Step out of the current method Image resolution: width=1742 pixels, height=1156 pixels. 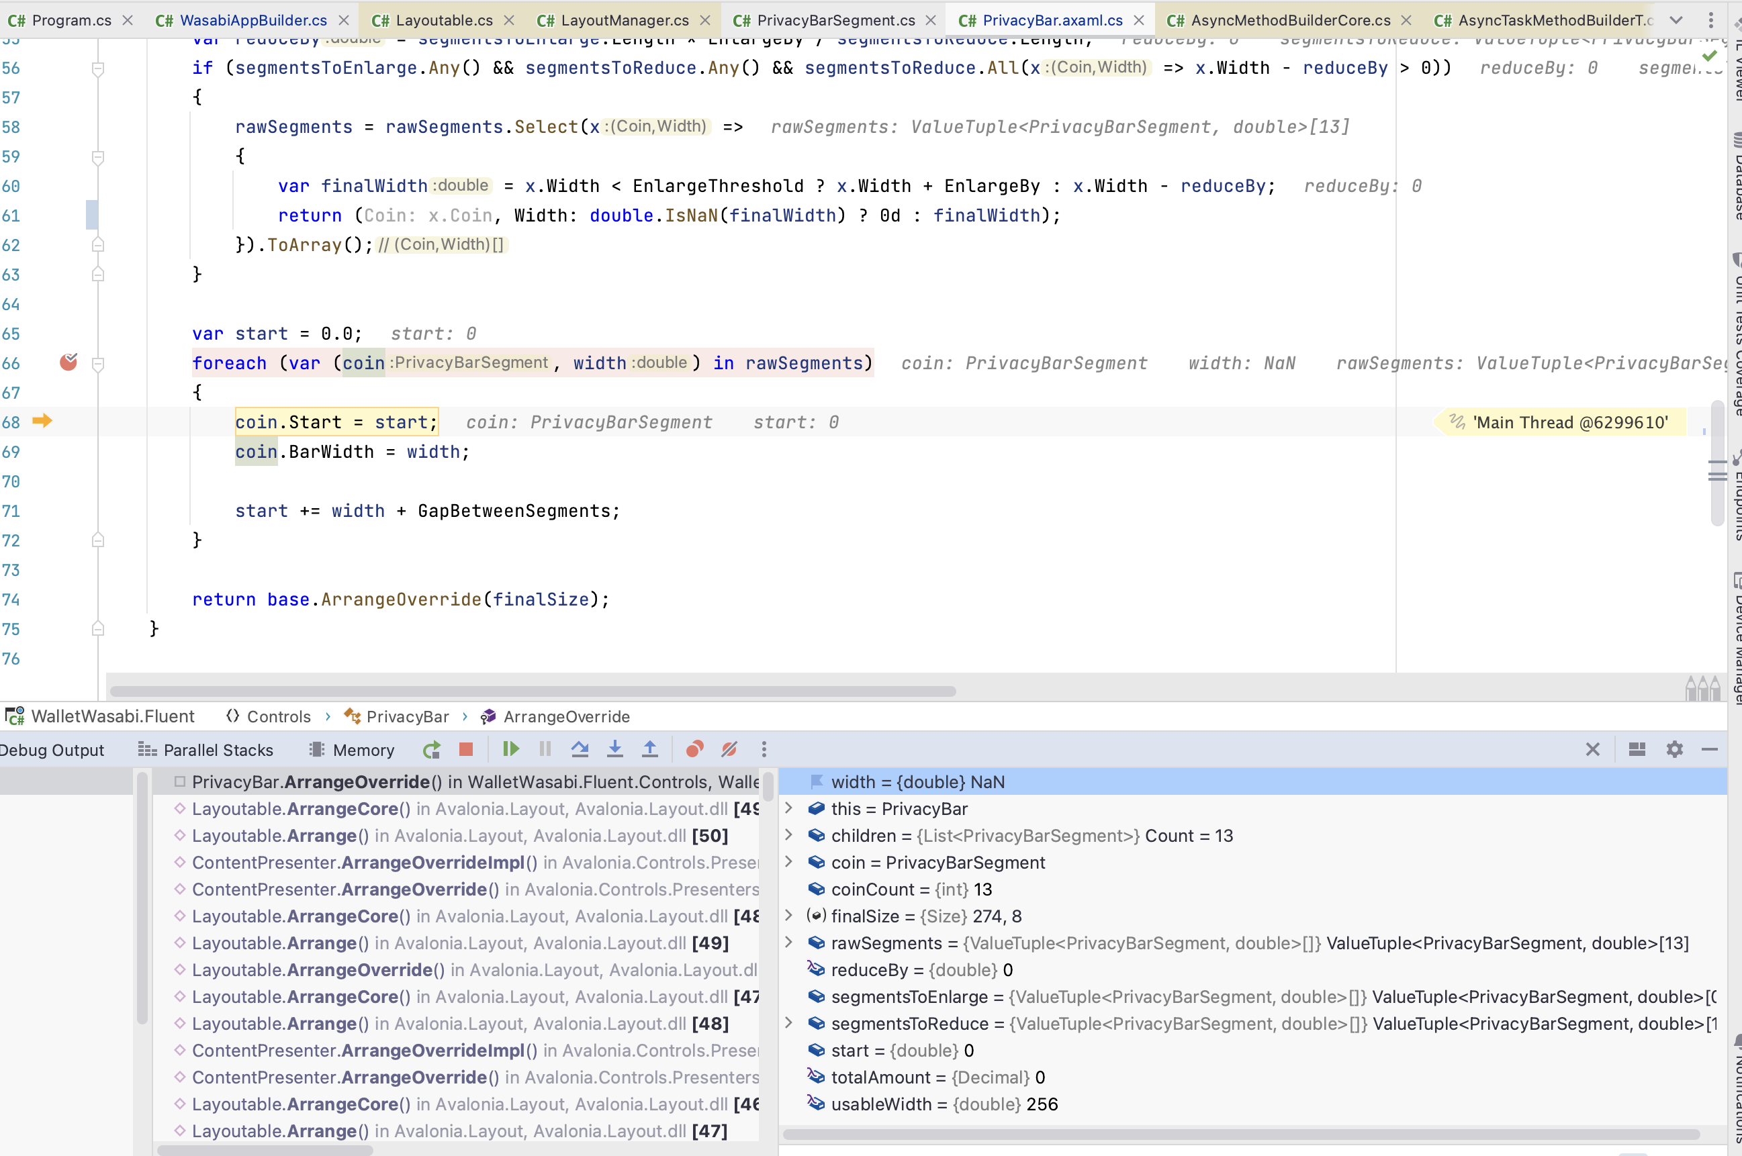click(x=650, y=749)
